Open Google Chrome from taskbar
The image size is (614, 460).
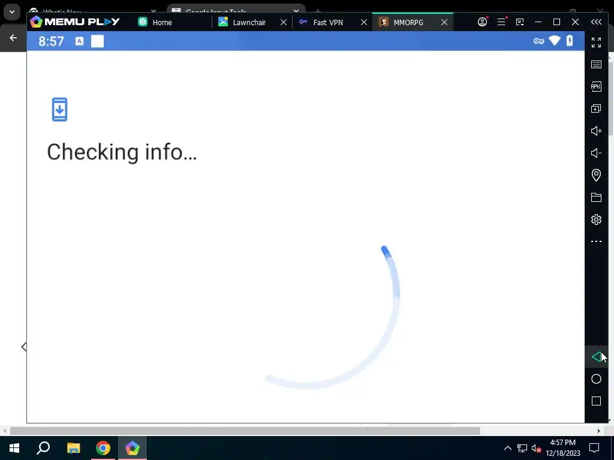point(103,448)
